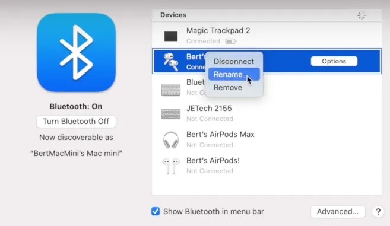Open Options for the selected AirPods
This screenshot has width=390, height=226.
(334, 61)
